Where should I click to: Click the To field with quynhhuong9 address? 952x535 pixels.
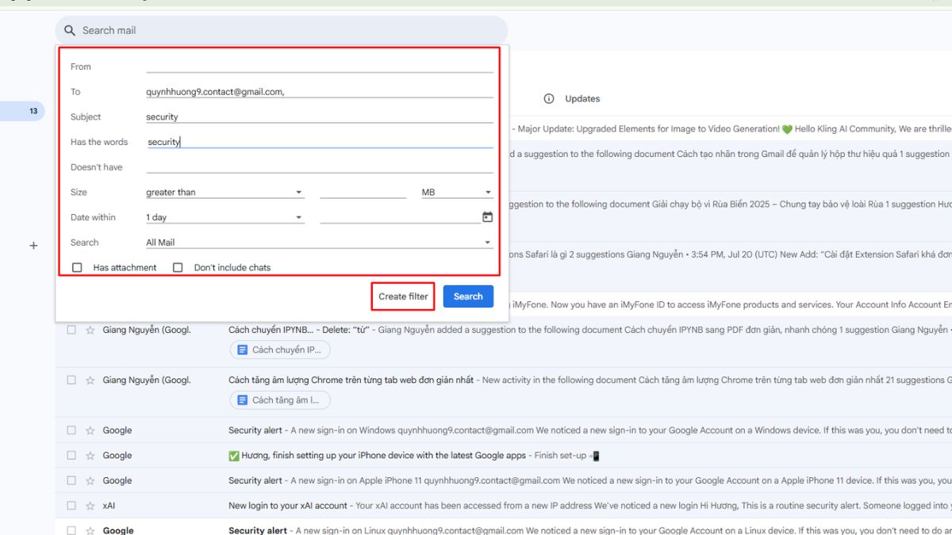[x=319, y=92]
